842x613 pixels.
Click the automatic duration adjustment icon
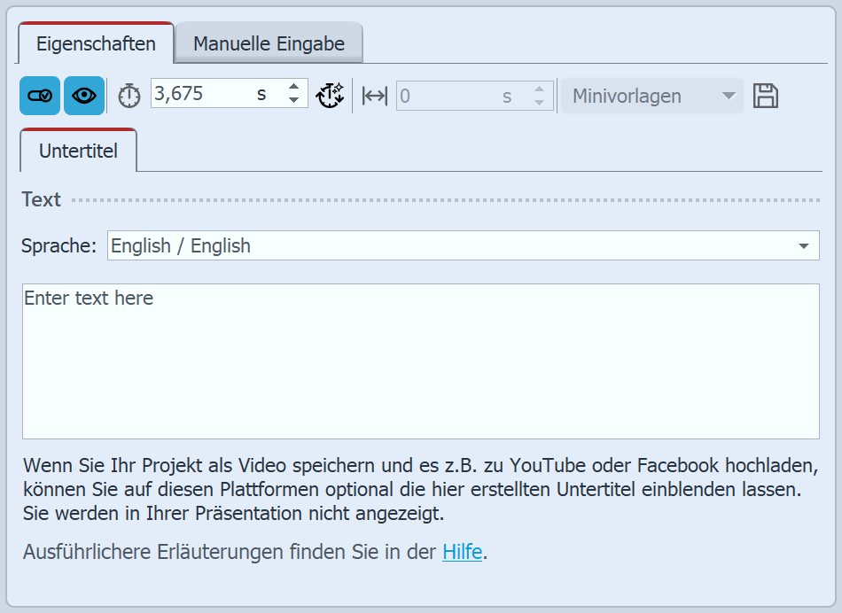(x=330, y=95)
